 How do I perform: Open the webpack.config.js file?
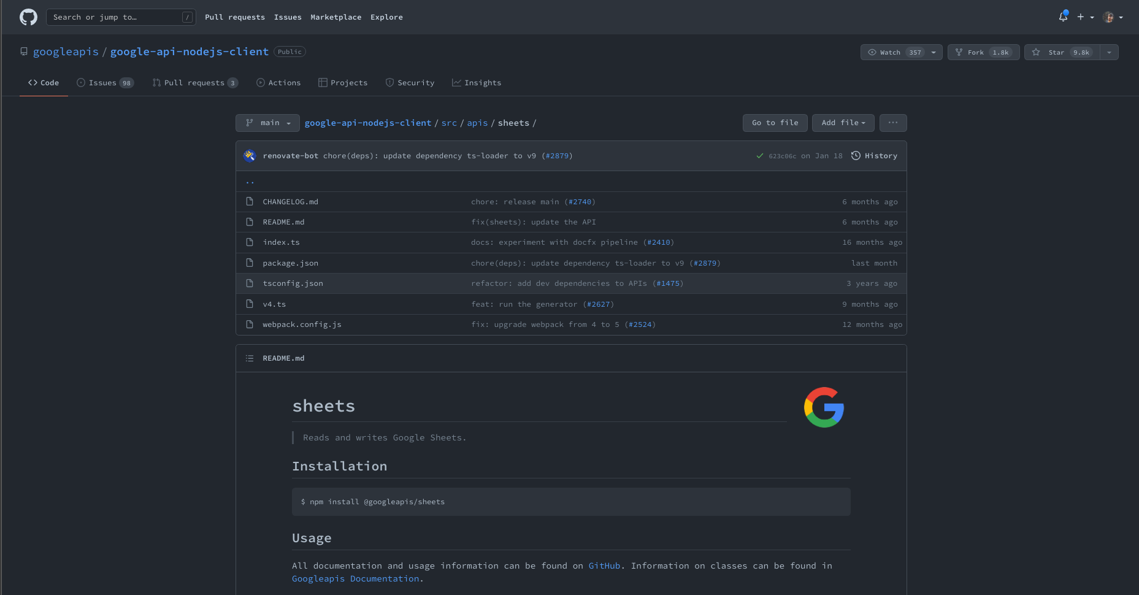(x=302, y=324)
